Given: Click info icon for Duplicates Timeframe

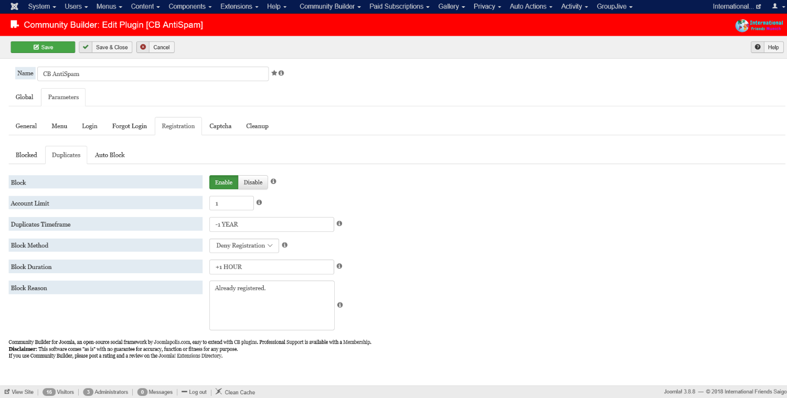Looking at the screenshot, I should (x=339, y=223).
